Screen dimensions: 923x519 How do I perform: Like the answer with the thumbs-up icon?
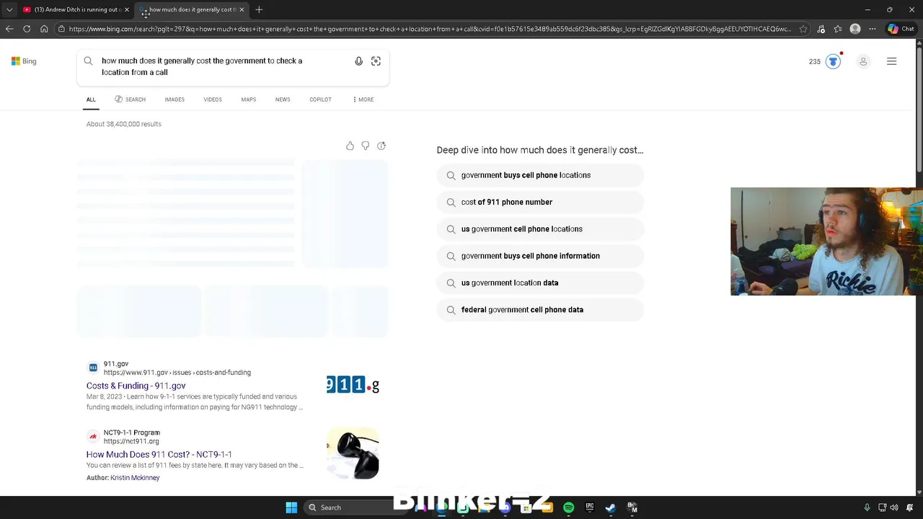click(x=350, y=146)
